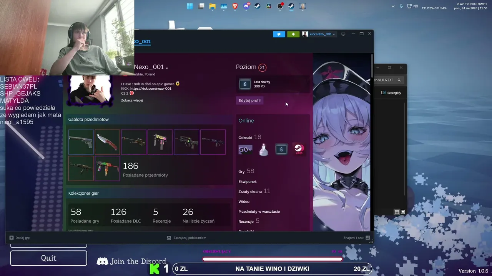Open the Recenzje link in sidebar
492x276 pixels.
(x=249, y=221)
